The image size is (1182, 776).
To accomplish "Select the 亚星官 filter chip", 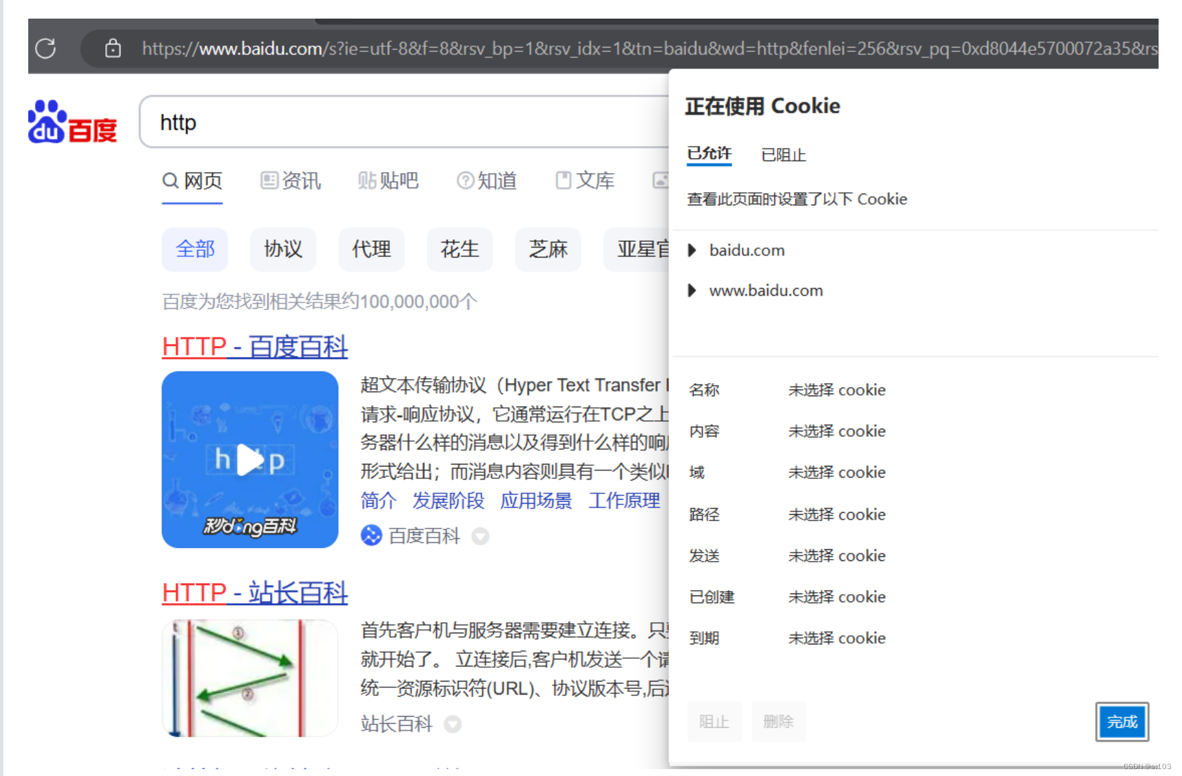I will 636,249.
